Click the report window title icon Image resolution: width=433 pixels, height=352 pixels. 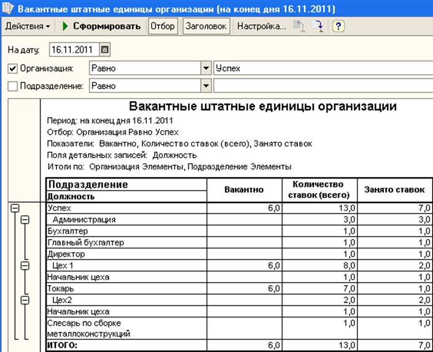pyautogui.click(x=7, y=8)
